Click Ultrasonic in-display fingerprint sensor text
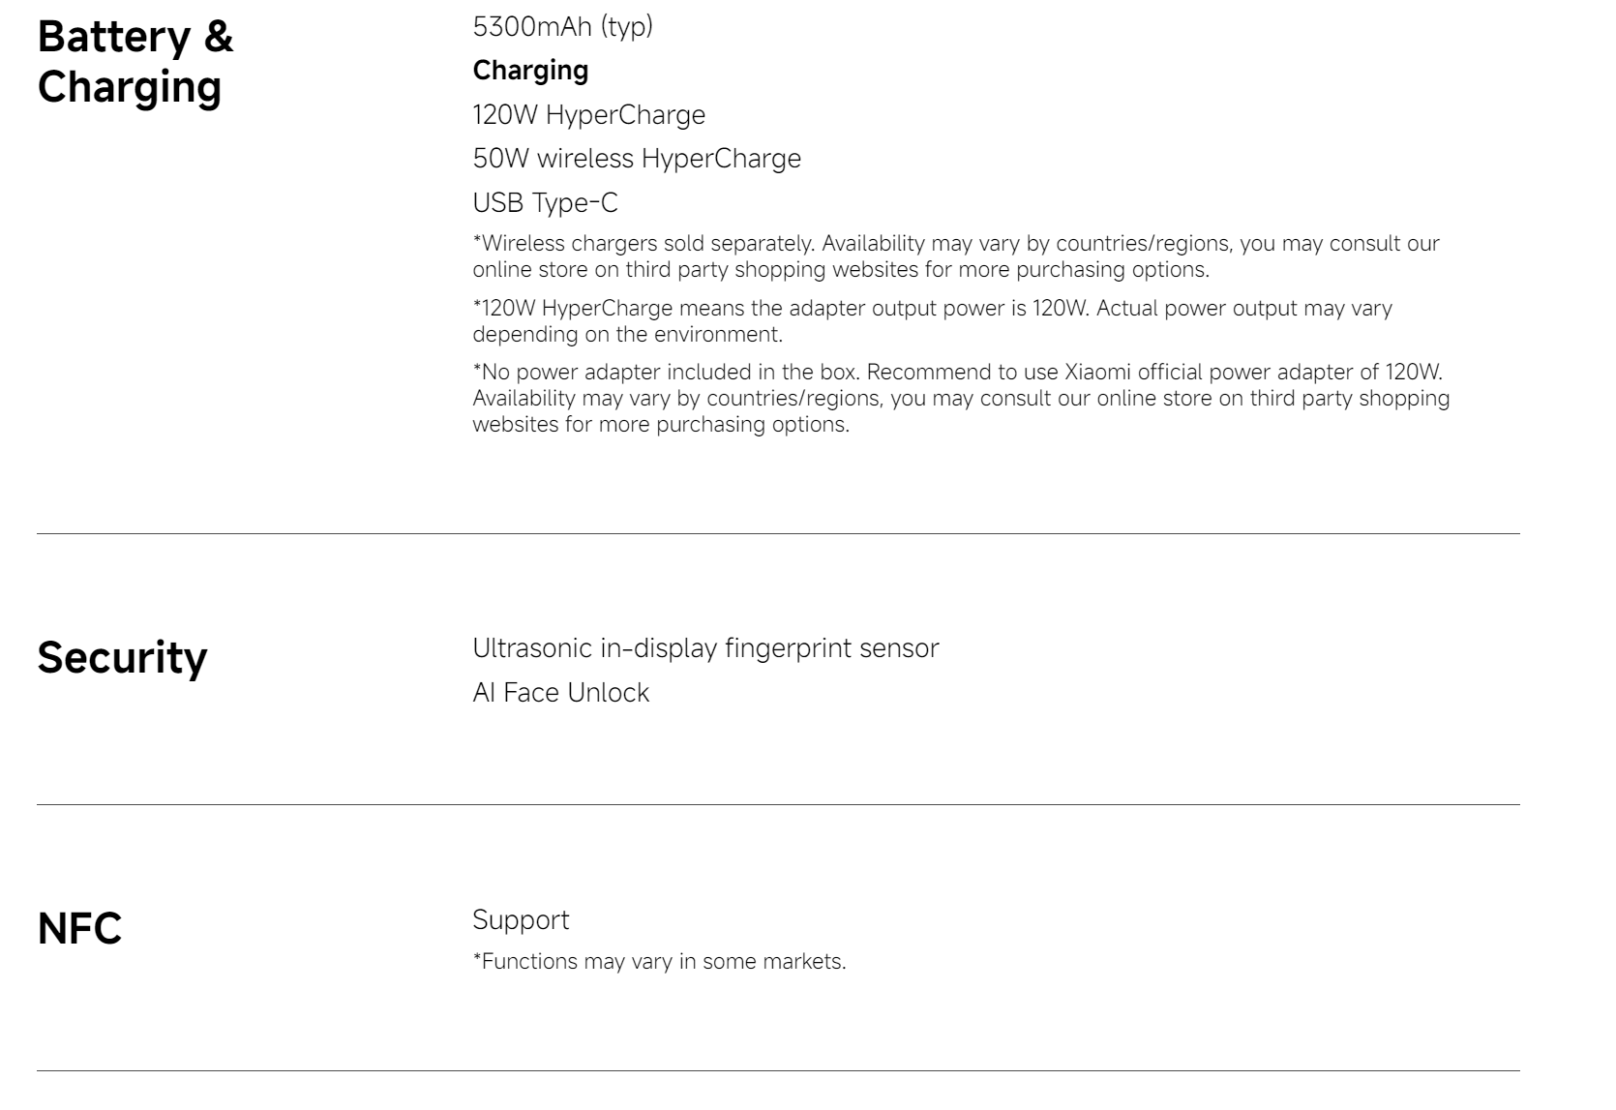Screen dimensions: 1616x1110 705,647
